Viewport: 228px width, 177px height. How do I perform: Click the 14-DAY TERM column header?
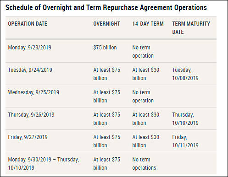click(148, 24)
